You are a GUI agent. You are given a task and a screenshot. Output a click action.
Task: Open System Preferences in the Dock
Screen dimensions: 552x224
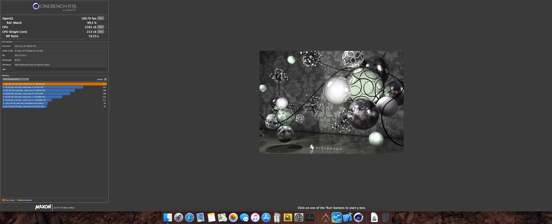(x=299, y=217)
